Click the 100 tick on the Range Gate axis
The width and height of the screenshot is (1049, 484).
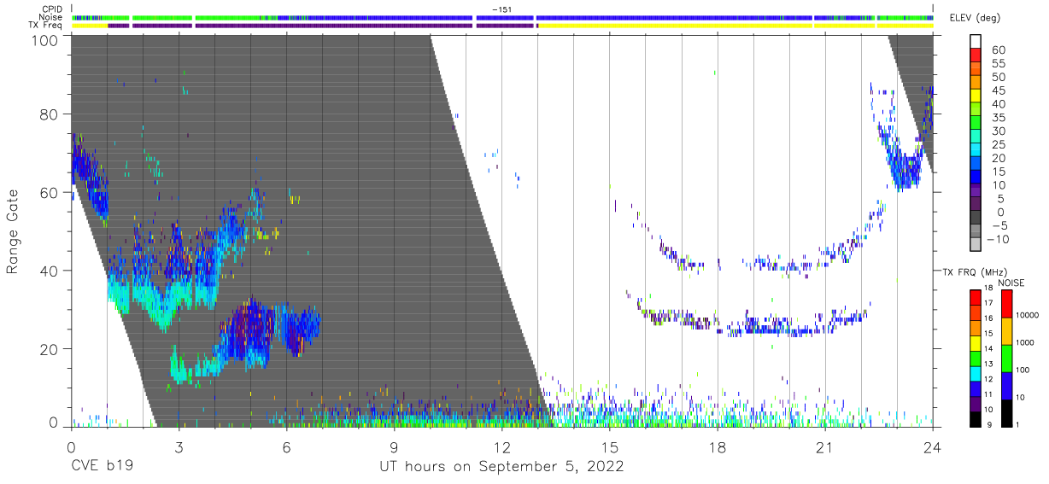click(44, 39)
